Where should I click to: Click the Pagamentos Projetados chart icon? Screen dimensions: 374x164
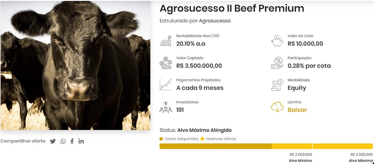click(x=166, y=84)
